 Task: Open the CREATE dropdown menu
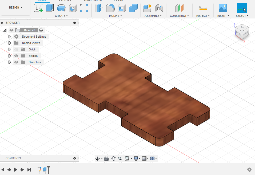(x=61, y=16)
